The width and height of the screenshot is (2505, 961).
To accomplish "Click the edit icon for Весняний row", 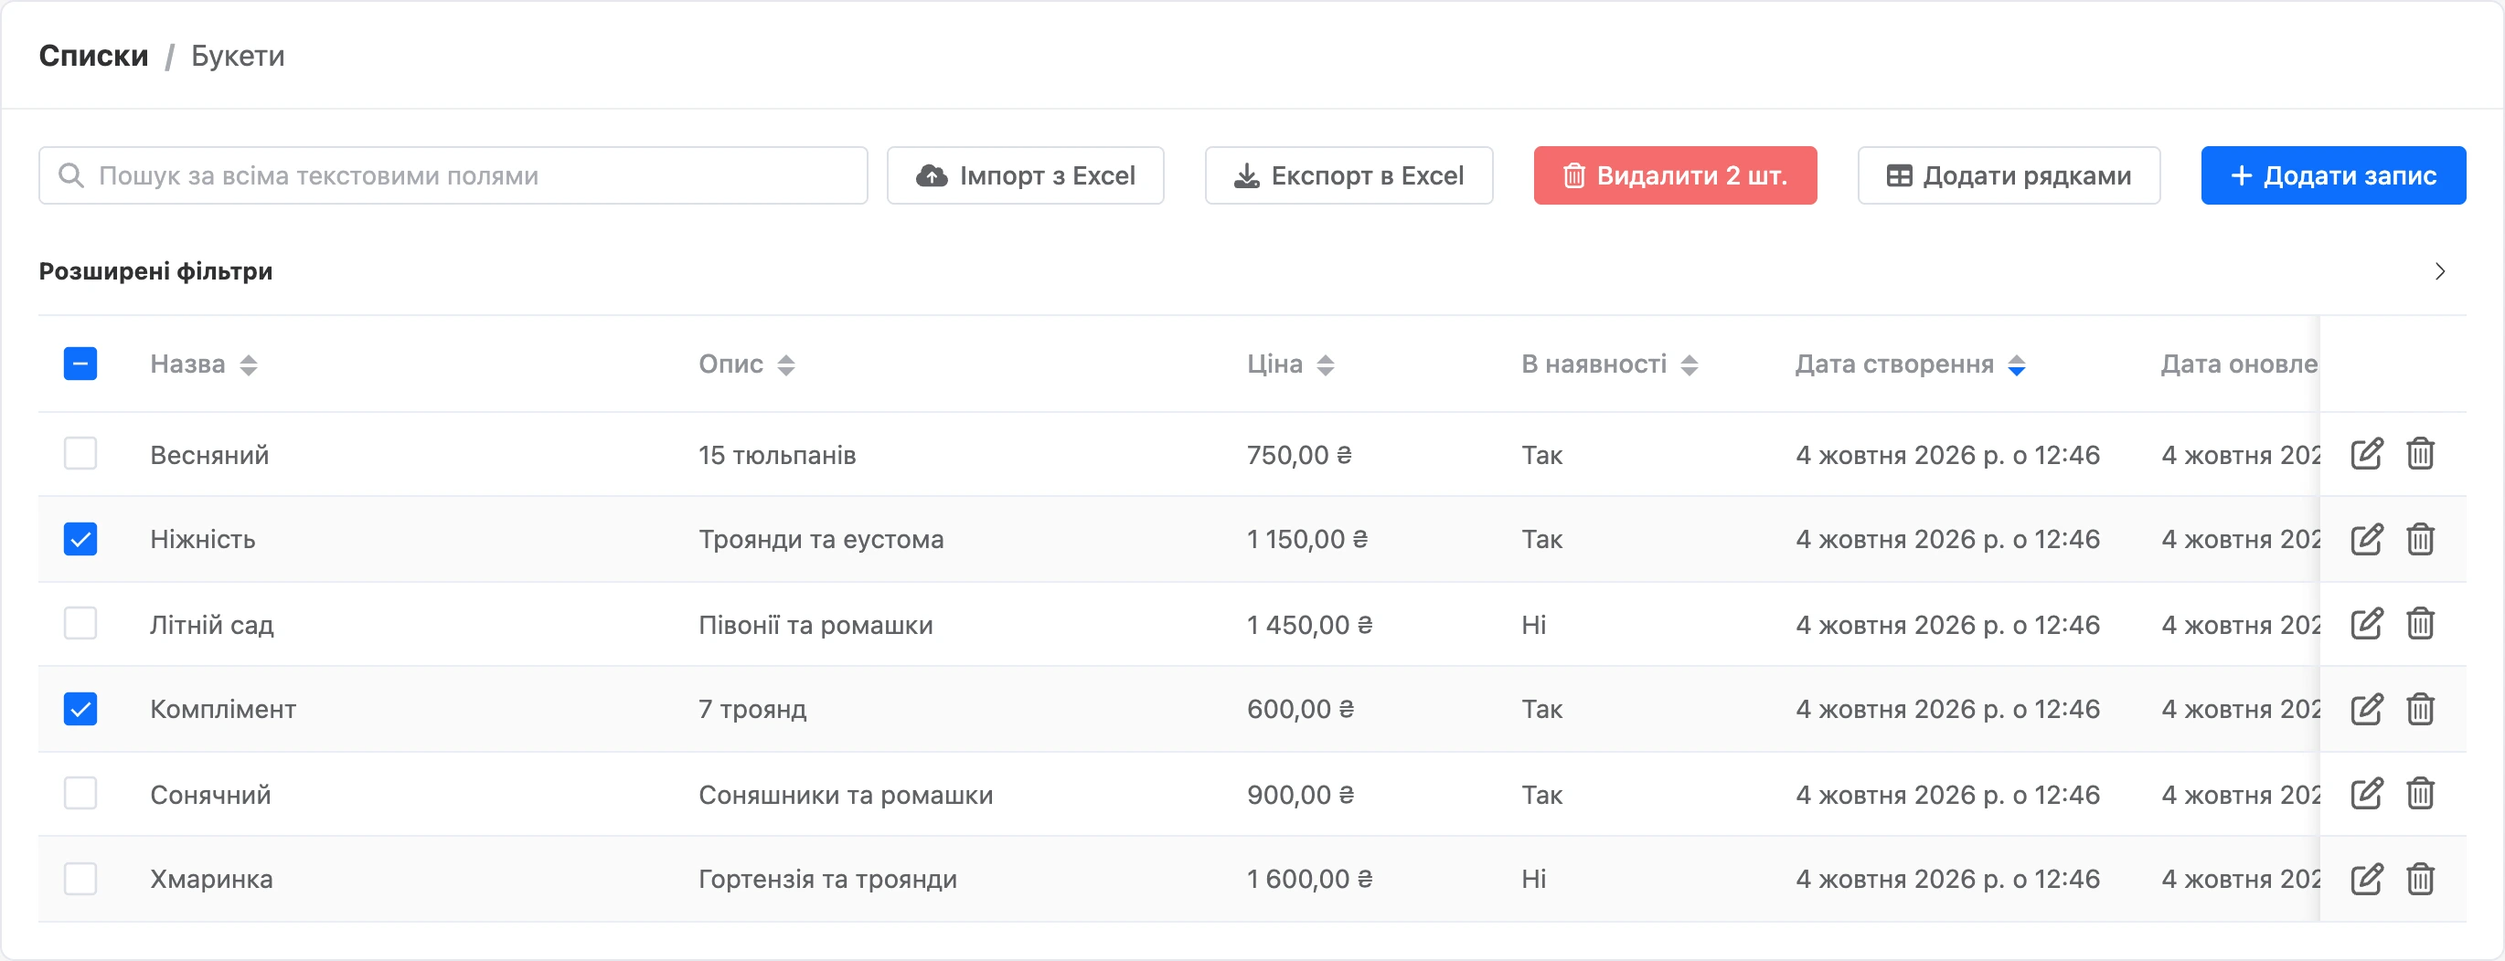I will coord(2366,454).
